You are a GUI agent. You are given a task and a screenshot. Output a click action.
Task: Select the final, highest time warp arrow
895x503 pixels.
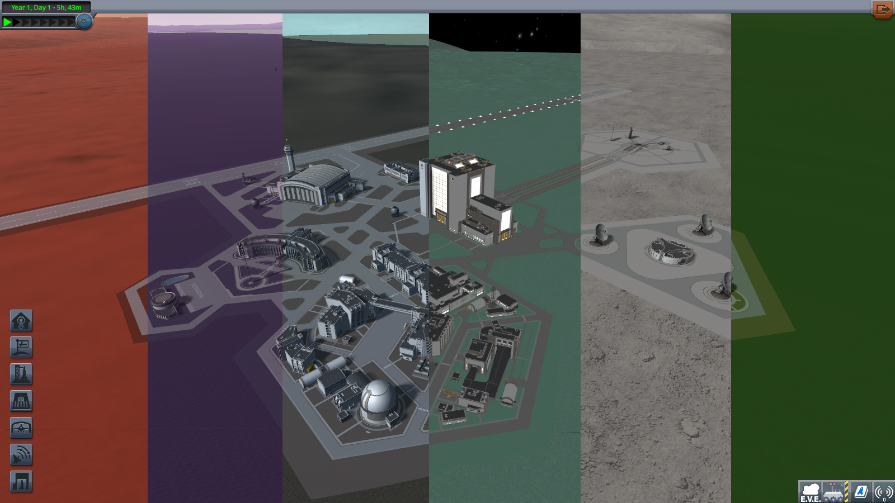(x=71, y=22)
